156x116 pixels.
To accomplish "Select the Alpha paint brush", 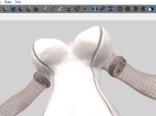I will click(60, 9).
